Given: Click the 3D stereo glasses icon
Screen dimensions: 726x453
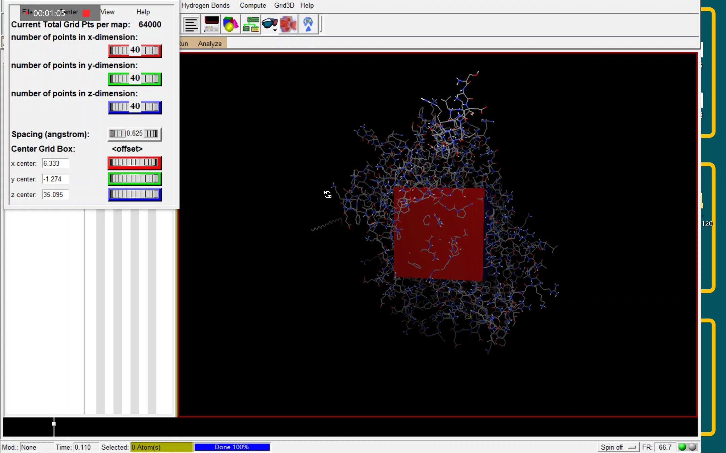Looking at the screenshot, I should pyautogui.click(x=269, y=23).
